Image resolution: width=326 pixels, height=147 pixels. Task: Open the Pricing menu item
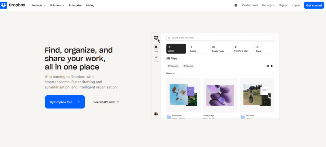point(90,5)
